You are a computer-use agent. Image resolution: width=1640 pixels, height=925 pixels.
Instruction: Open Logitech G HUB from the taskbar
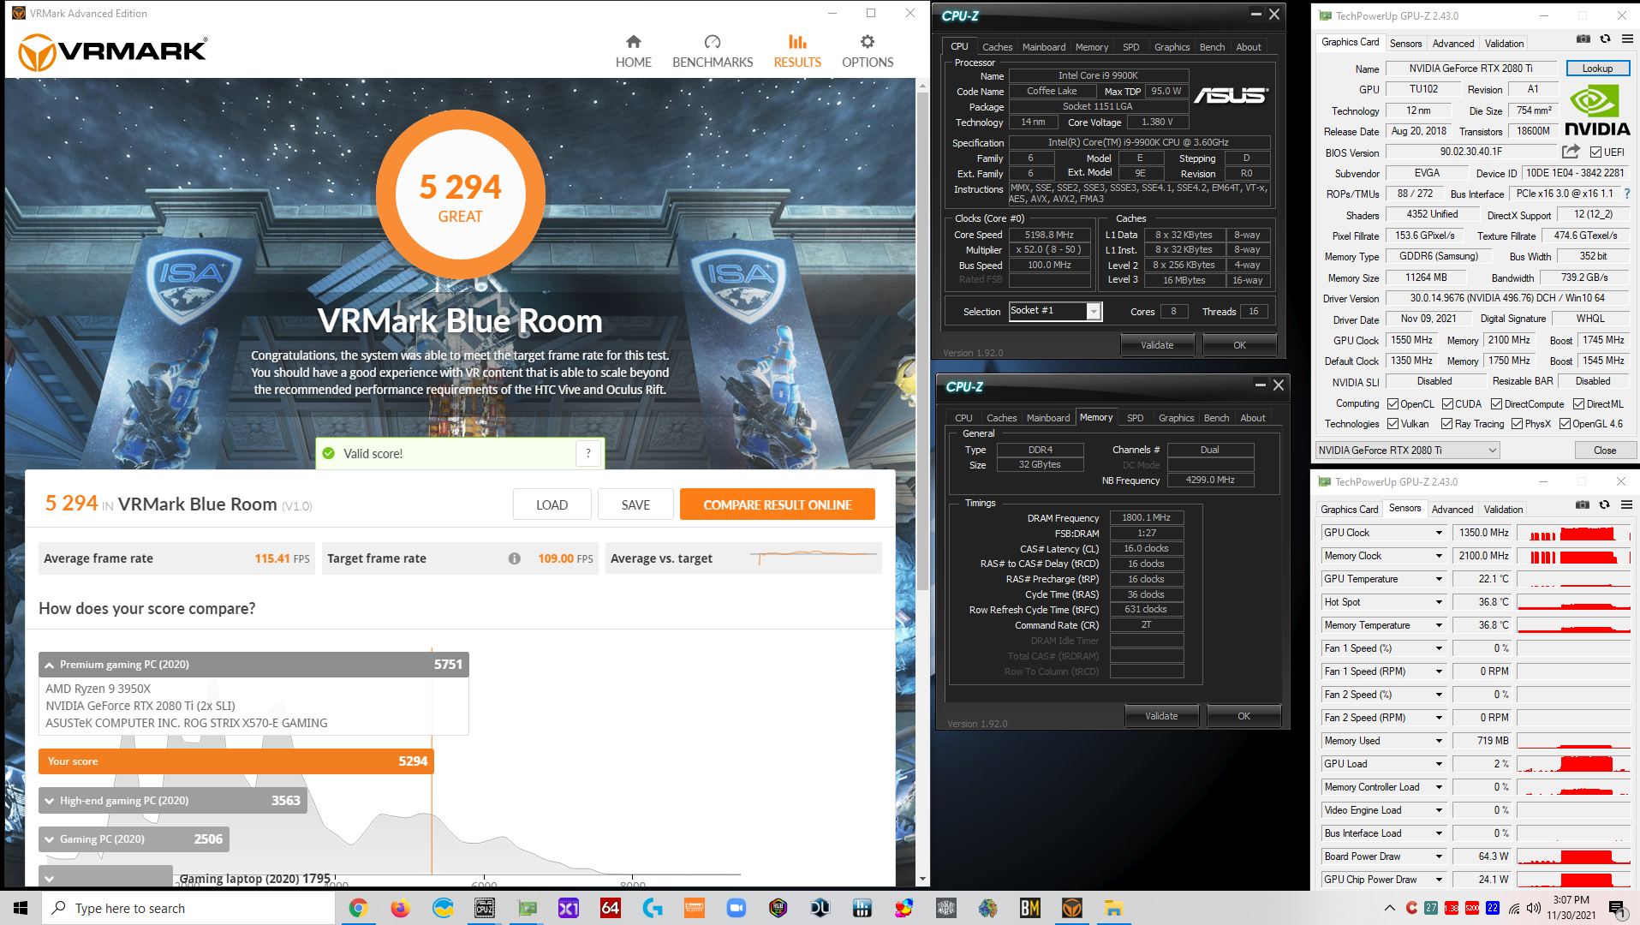pyautogui.click(x=653, y=908)
